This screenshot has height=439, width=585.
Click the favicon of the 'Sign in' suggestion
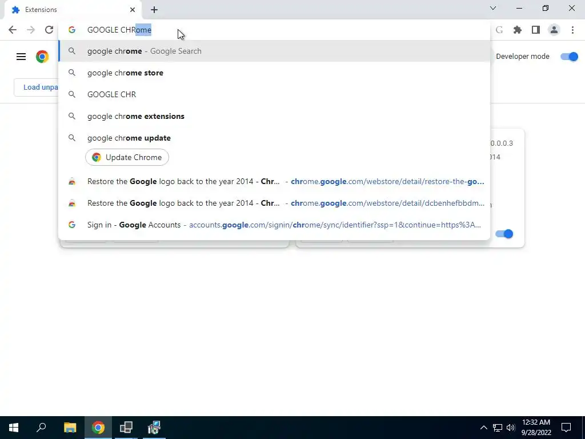72,225
